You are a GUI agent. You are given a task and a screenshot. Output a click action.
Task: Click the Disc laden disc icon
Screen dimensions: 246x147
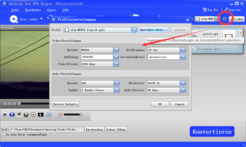14,19
